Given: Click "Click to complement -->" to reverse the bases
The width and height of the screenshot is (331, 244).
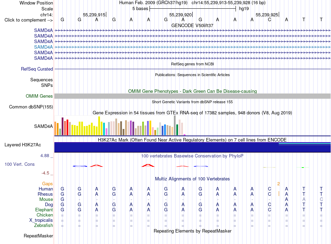Looking at the screenshot, I should [x=29, y=20].
